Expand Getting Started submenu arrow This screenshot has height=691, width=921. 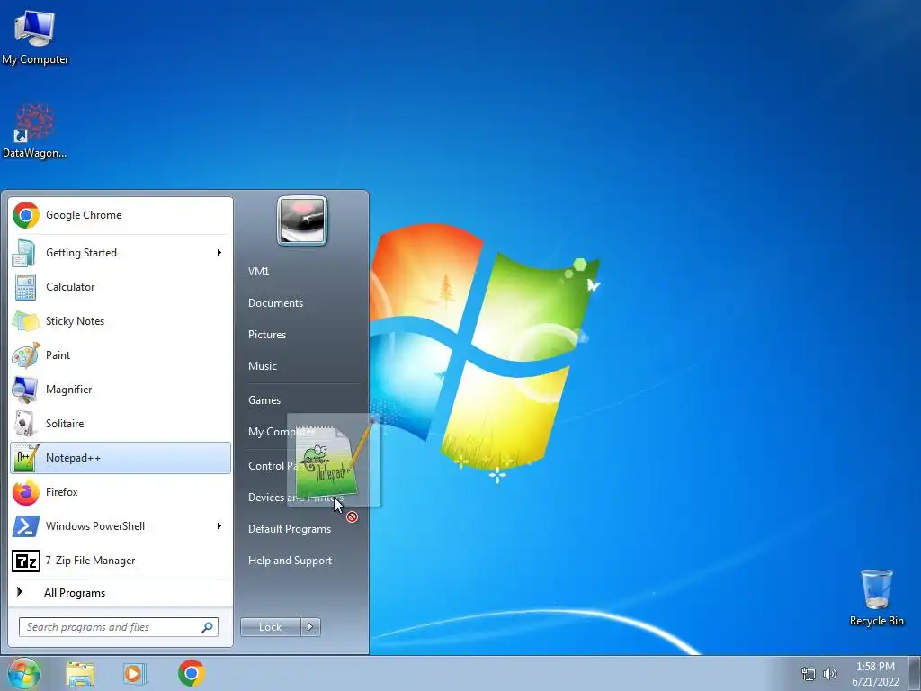tap(219, 253)
